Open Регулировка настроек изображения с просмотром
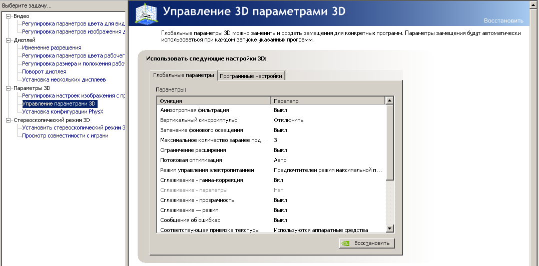The height and width of the screenshot is (266, 539). click(x=73, y=96)
